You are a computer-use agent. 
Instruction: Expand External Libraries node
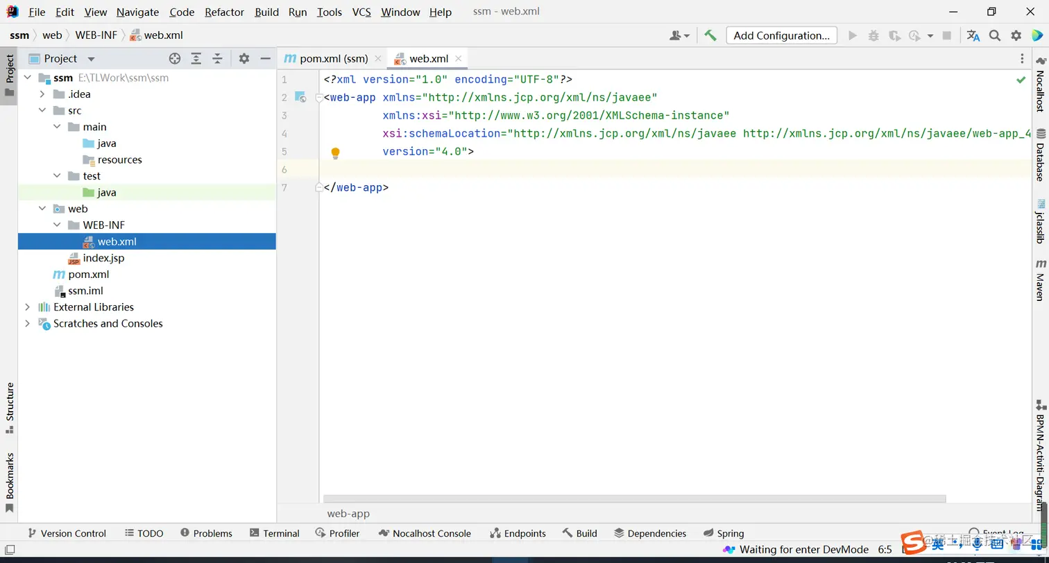click(27, 307)
